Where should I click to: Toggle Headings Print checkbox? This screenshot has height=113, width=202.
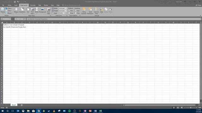click(x=76, y=13)
